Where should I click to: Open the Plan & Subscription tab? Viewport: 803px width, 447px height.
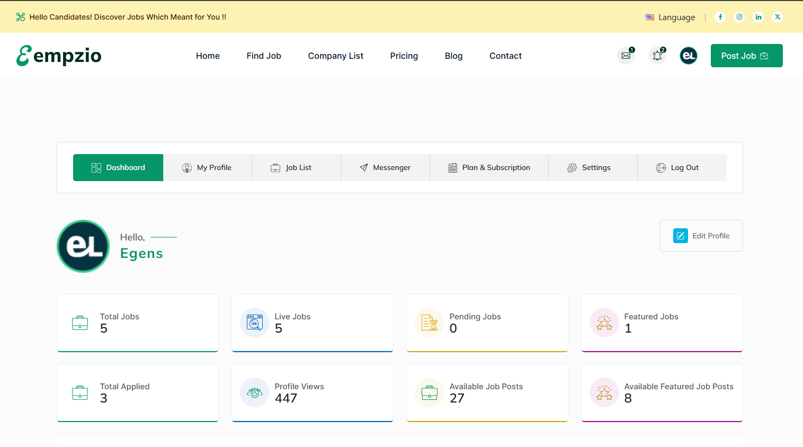[x=489, y=167]
